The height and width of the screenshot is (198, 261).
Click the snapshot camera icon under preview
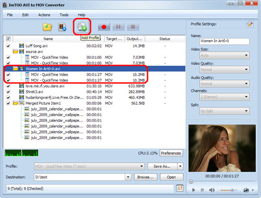(246, 190)
